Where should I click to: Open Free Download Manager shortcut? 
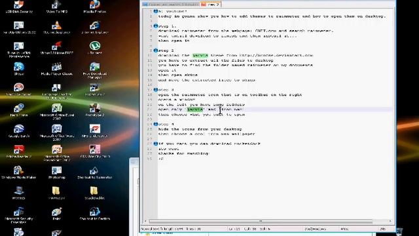click(x=94, y=71)
